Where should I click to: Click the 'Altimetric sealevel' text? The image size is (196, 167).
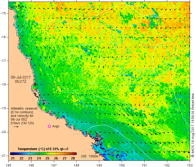coord(24,109)
